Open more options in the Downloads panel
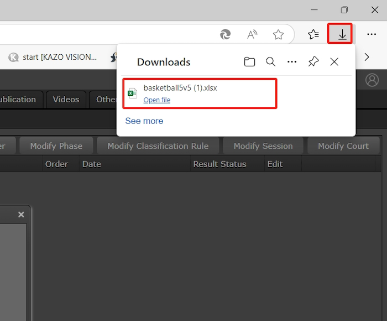 292,62
